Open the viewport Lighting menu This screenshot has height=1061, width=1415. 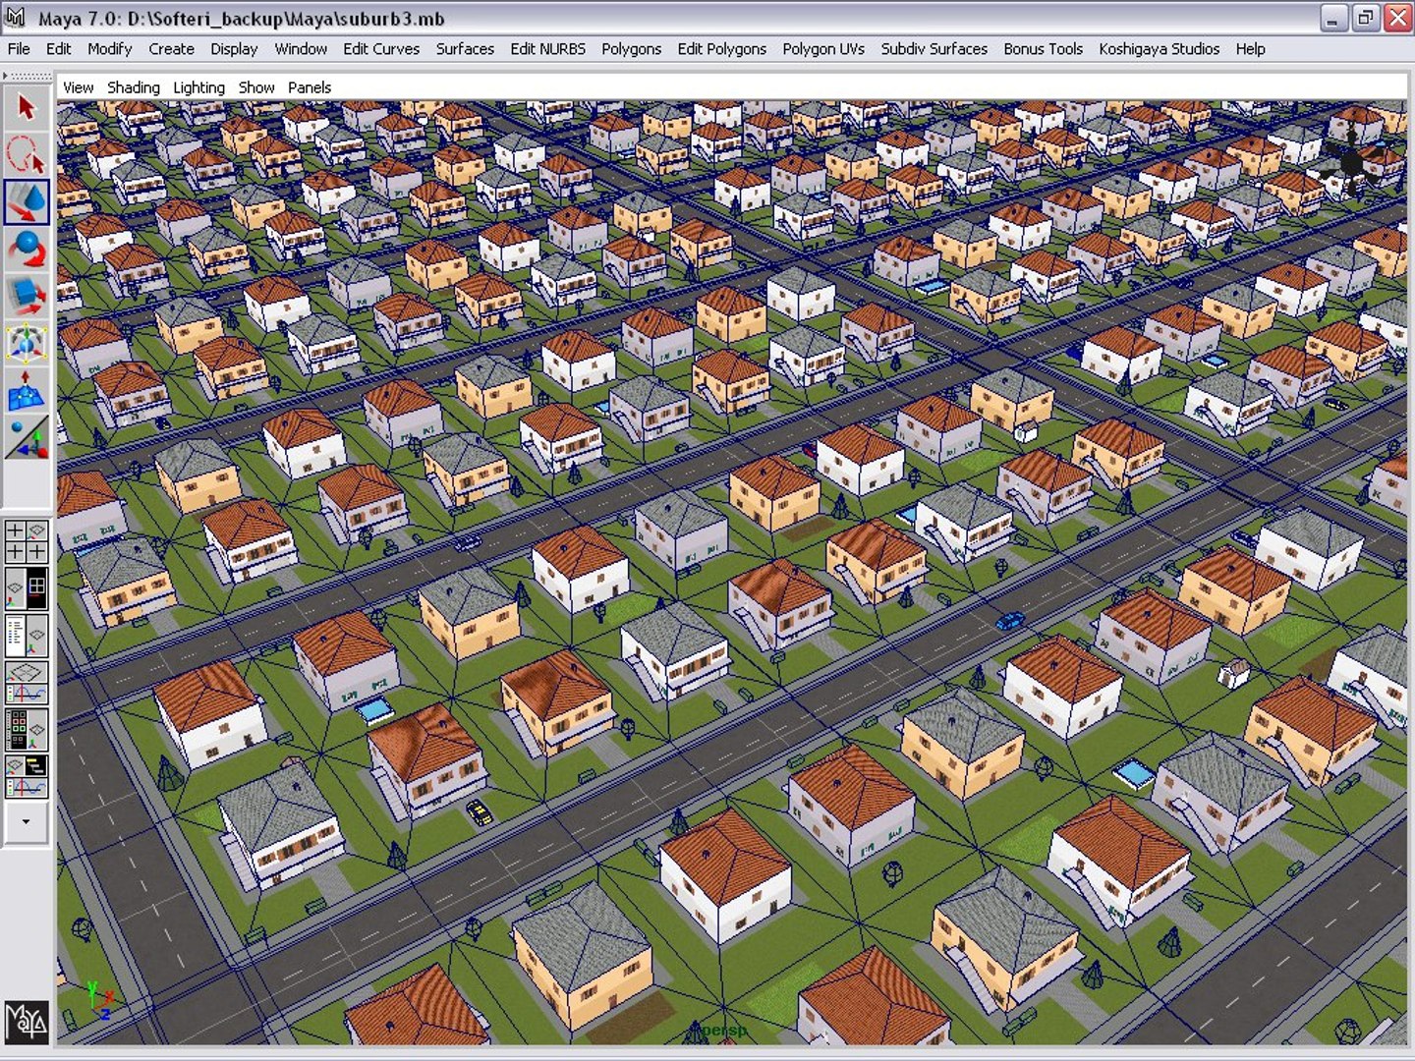tap(198, 87)
